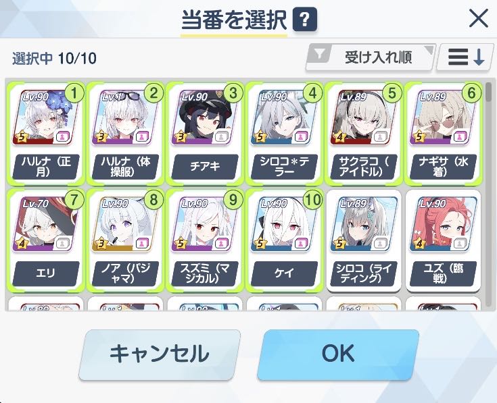Deselect the サクラコ（アイドル）card

point(364,134)
